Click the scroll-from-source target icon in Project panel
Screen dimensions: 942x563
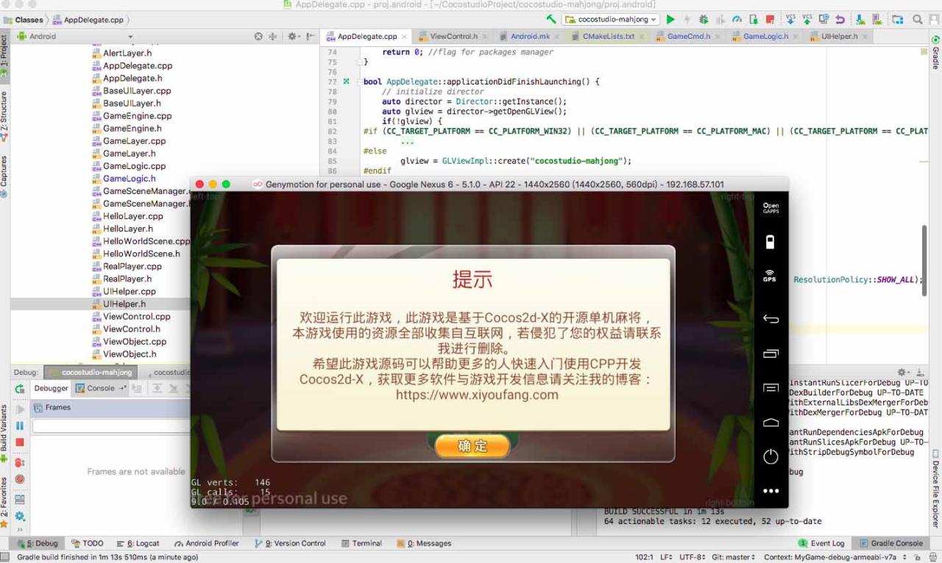[258, 36]
